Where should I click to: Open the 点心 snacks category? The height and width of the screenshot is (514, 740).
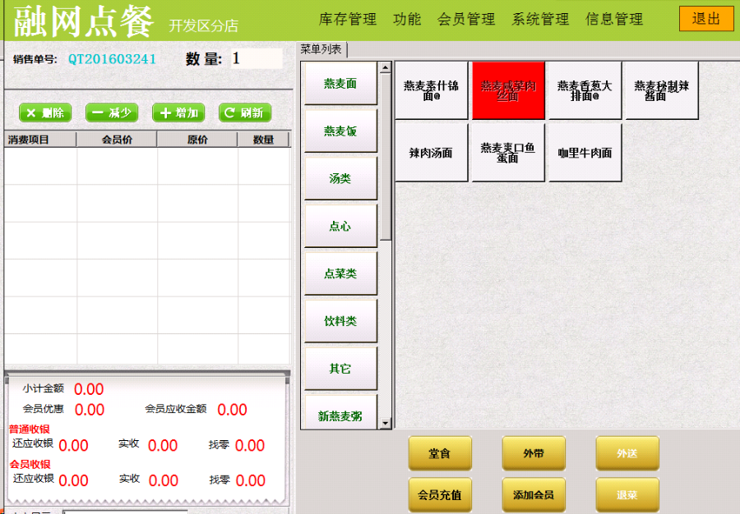pos(340,225)
